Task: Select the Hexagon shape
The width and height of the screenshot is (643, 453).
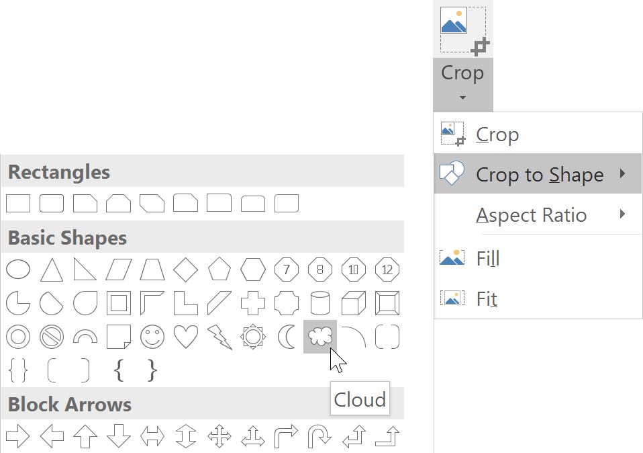Action: [253, 270]
